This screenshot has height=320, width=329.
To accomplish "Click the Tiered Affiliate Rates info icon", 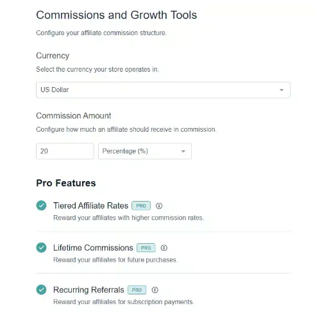I will (x=159, y=206).
